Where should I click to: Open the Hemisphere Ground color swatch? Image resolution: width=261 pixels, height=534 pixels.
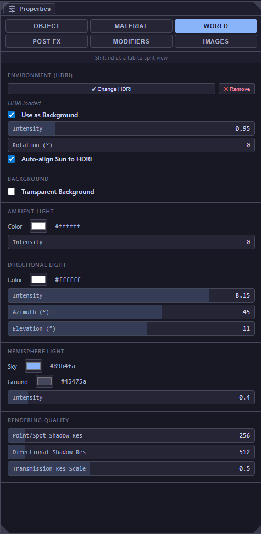coord(45,381)
